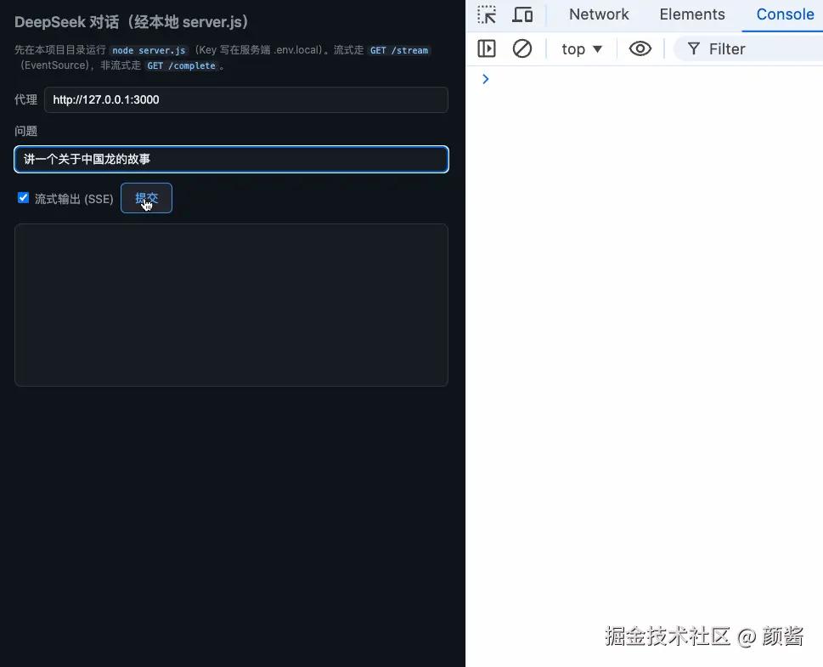The image size is (823, 667).
Task: Clear the console with the ban icon
Action: pyautogui.click(x=522, y=48)
